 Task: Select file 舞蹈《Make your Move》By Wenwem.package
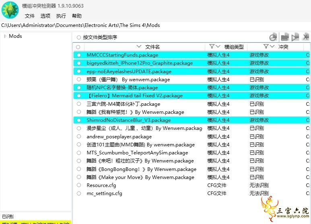[140, 177]
